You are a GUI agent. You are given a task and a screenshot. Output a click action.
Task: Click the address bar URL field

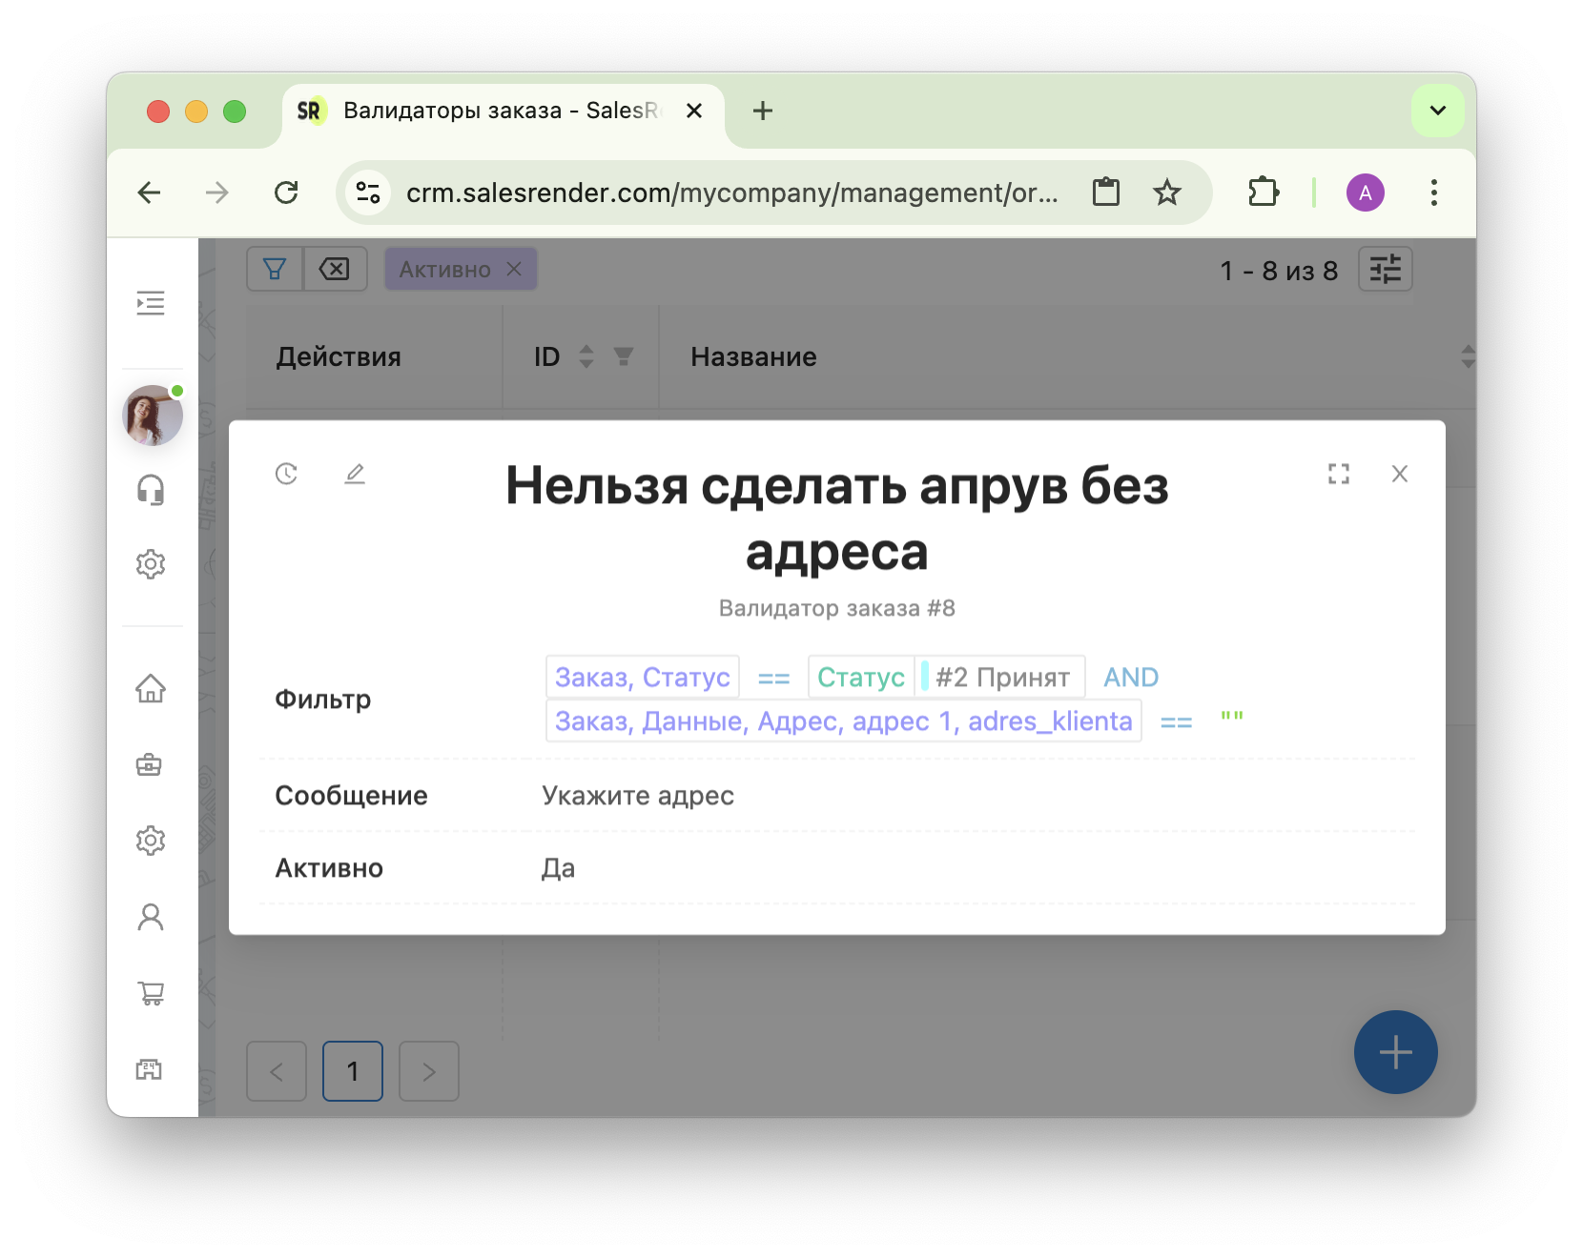pos(732,193)
